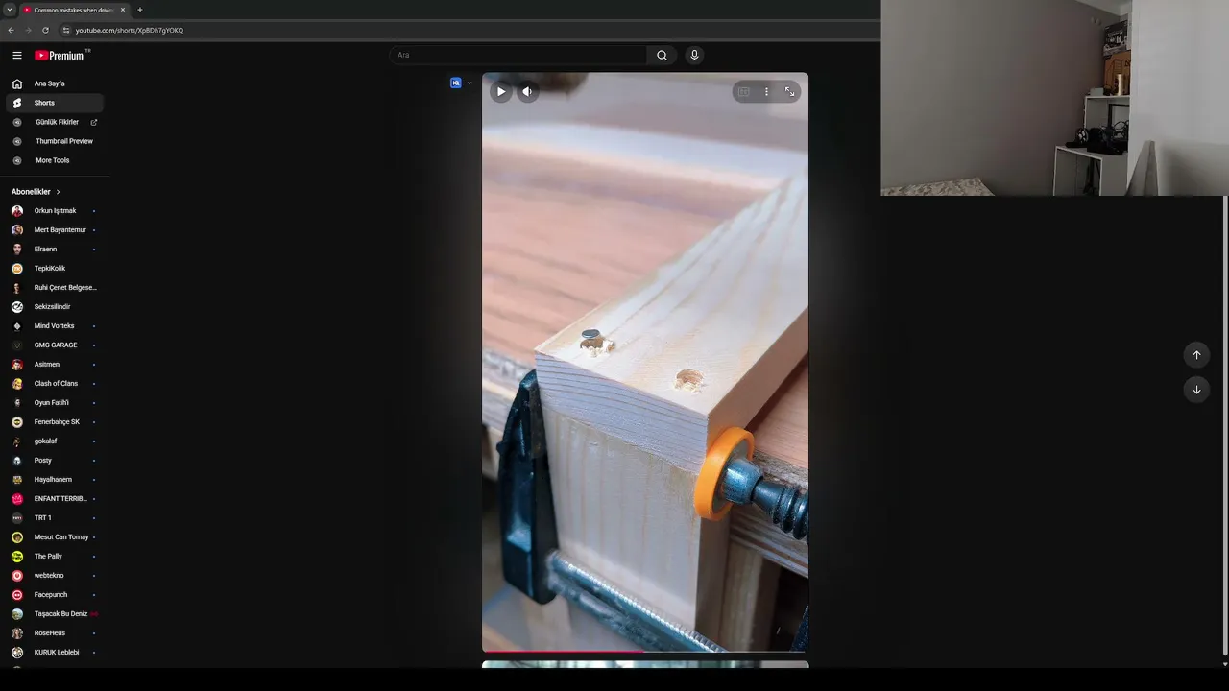Select RoseHeus subscription text

click(50, 633)
